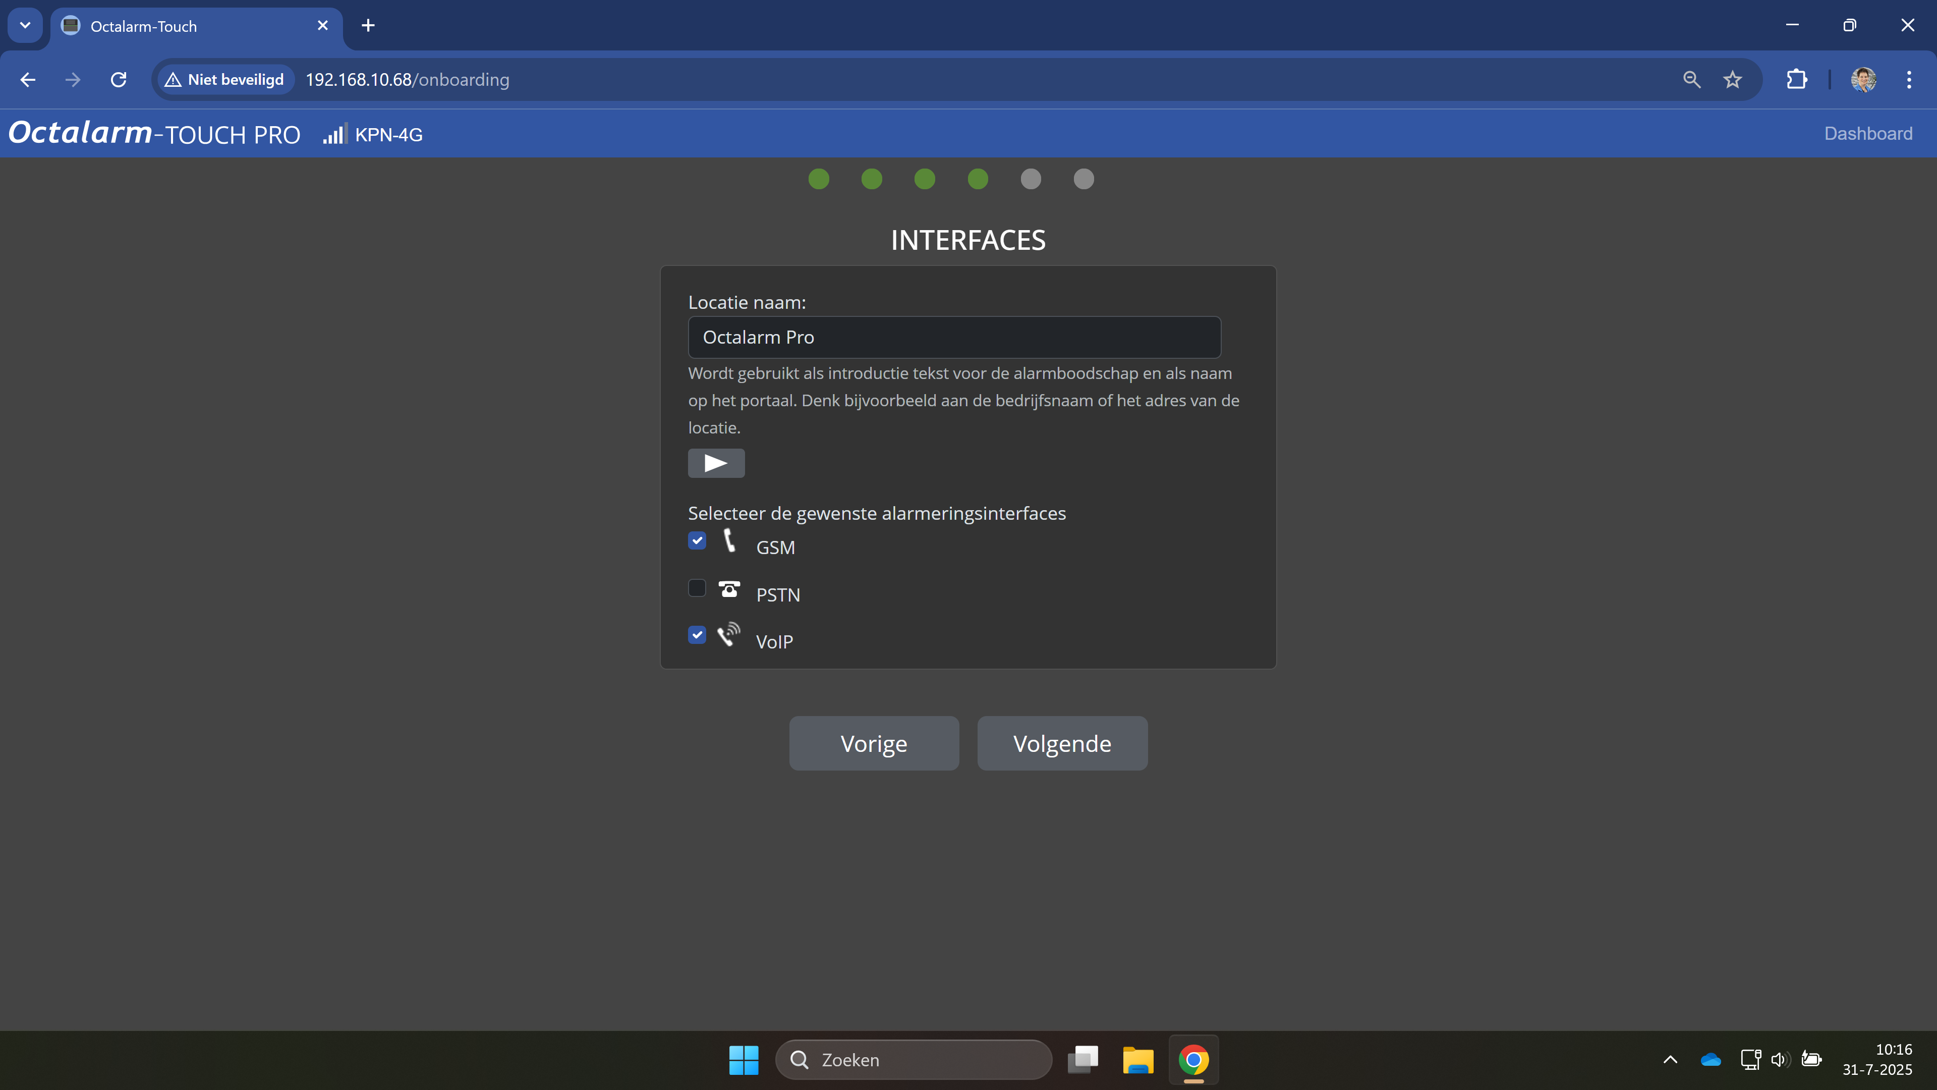Open the Dashboard menu link

click(1868, 134)
